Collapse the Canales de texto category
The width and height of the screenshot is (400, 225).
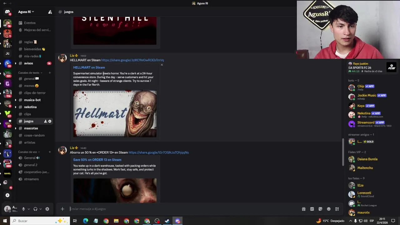(x=30, y=73)
